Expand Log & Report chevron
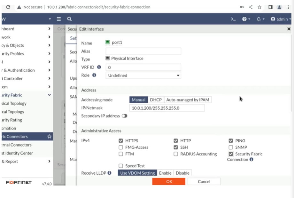 click(49, 161)
